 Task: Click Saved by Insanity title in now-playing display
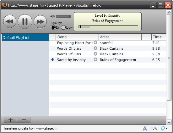click(x=107, y=16)
